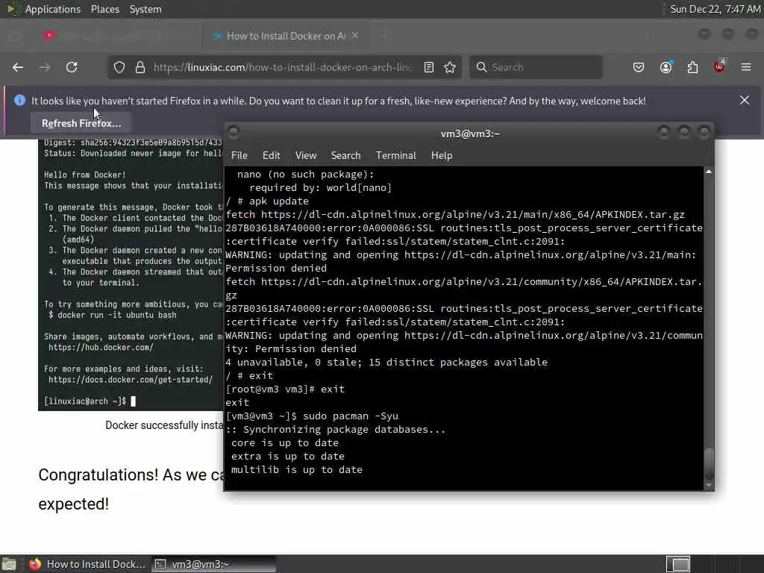This screenshot has width=764, height=573.
Task: Click the terminal scrollbar up arrow
Action: (709, 172)
